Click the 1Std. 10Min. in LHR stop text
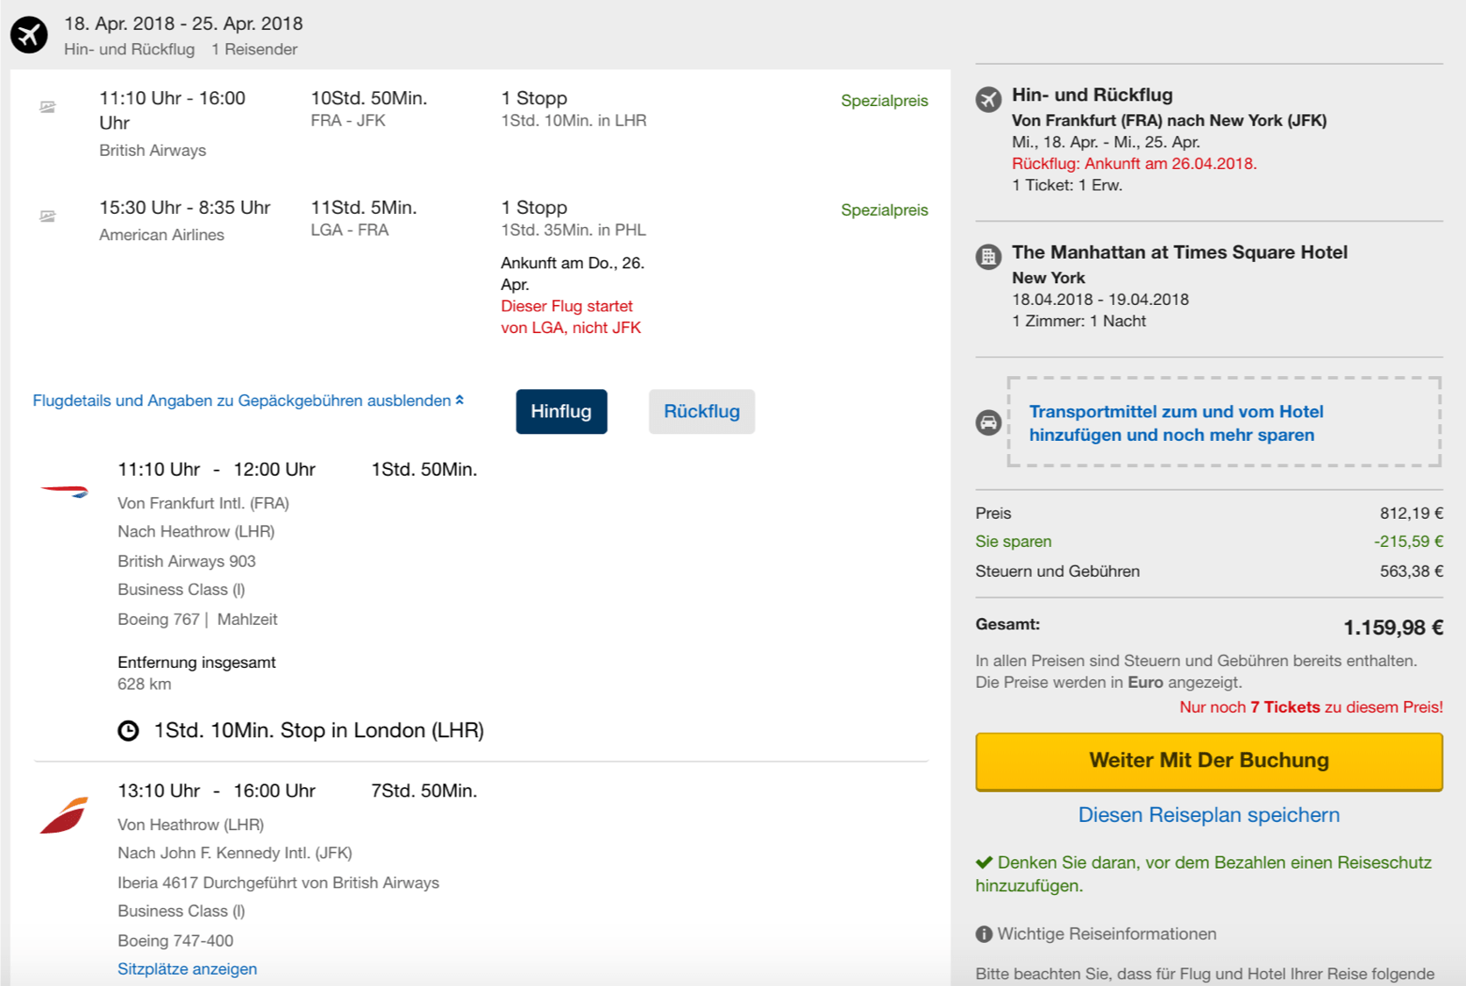This screenshot has height=986, width=1466. point(573,121)
